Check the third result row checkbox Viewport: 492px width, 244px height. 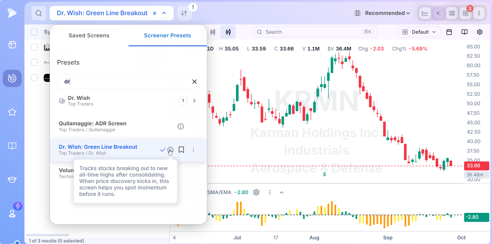(34, 77)
